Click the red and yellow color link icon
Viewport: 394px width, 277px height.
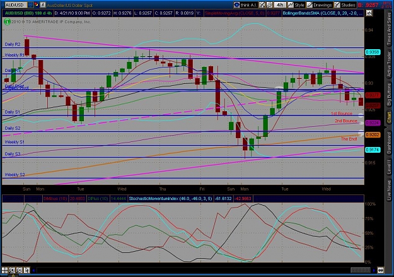click(36, 5)
